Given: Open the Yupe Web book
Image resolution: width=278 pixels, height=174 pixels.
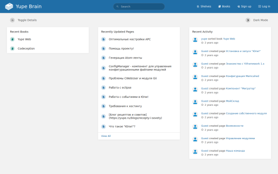Looking at the screenshot, I should coord(24,39).
